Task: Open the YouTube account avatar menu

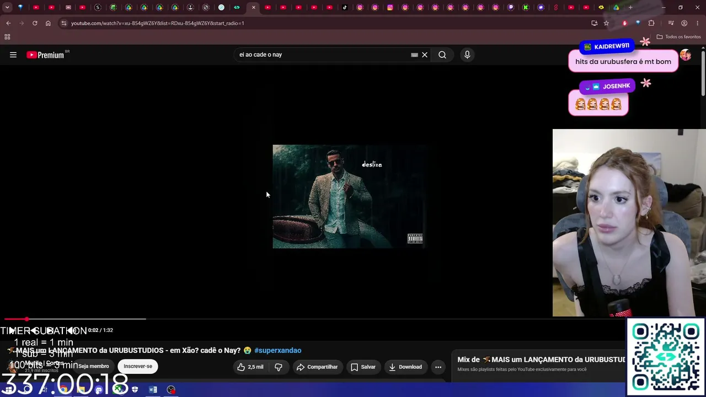Action: click(x=685, y=55)
